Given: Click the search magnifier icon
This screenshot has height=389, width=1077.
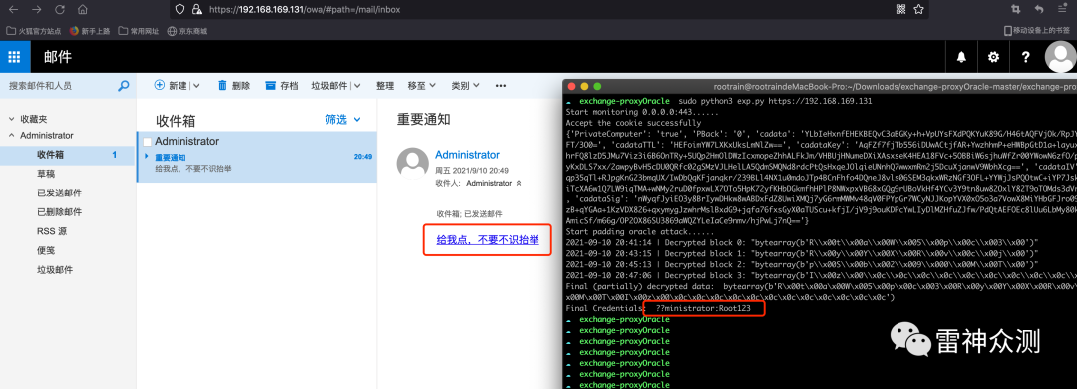Looking at the screenshot, I should tap(124, 86).
